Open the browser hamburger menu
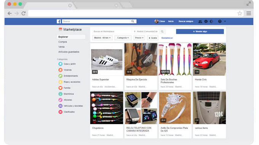Screen dimensions: 259x145 pyautogui.click(x=249, y=13)
